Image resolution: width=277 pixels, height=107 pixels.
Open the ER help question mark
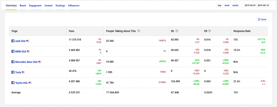pyautogui.click(x=210, y=31)
